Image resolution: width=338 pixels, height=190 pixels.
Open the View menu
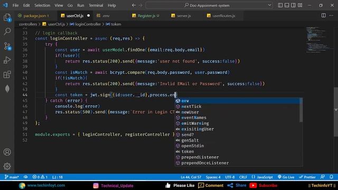59,5
